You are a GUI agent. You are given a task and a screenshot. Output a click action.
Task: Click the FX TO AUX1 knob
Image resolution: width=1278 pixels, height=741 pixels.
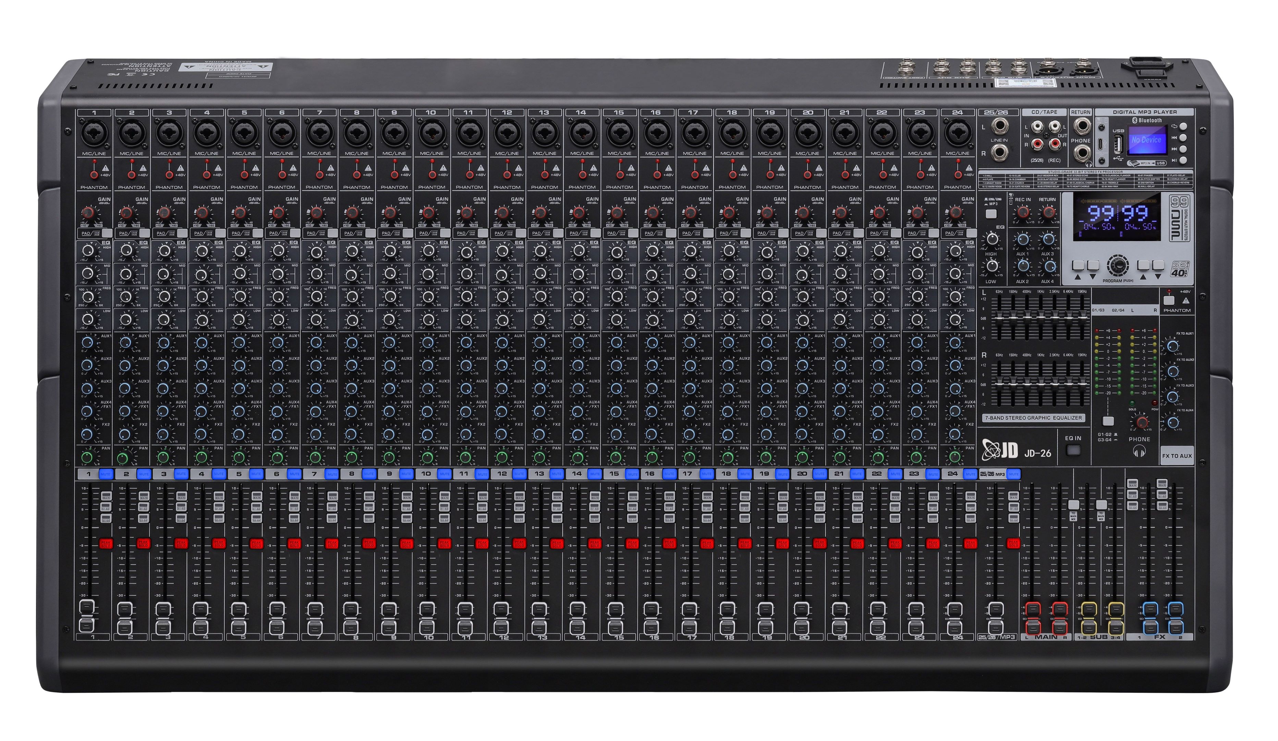click(1172, 347)
